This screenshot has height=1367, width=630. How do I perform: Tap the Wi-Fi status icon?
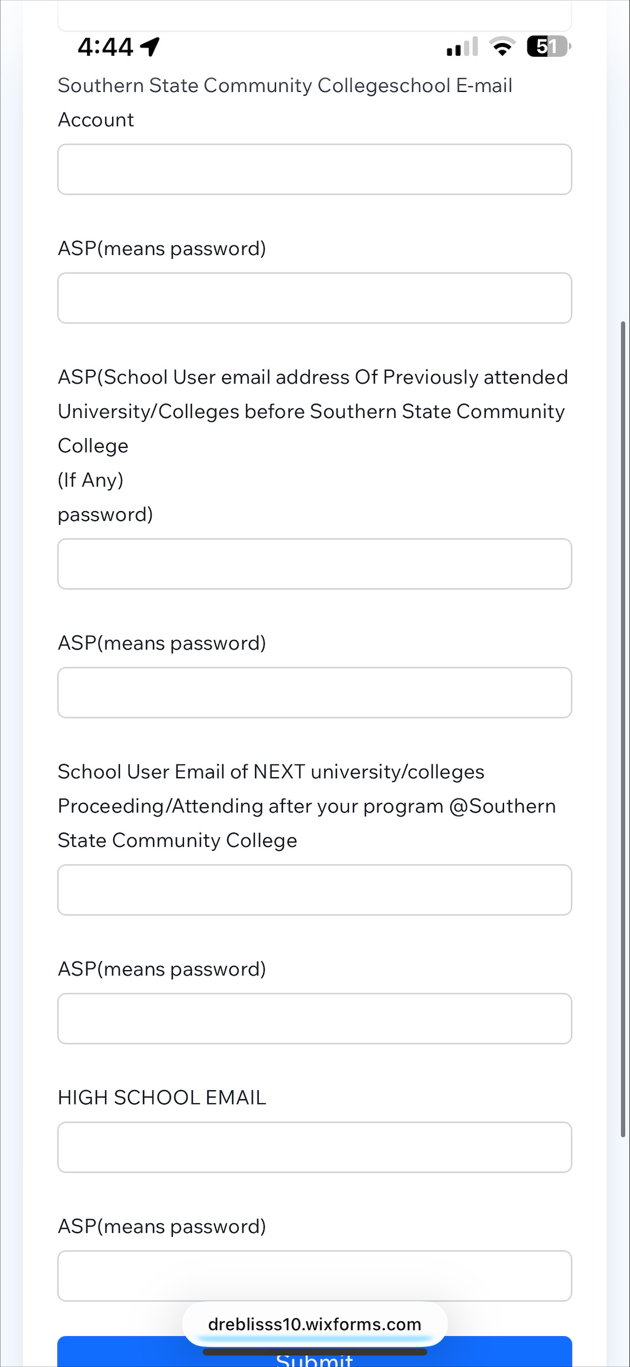(x=502, y=47)
